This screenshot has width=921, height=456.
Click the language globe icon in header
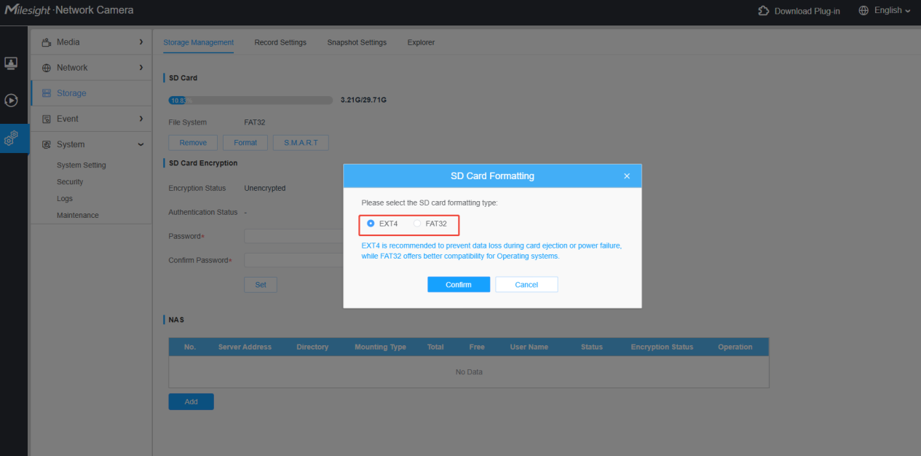[x=863, y=11]
